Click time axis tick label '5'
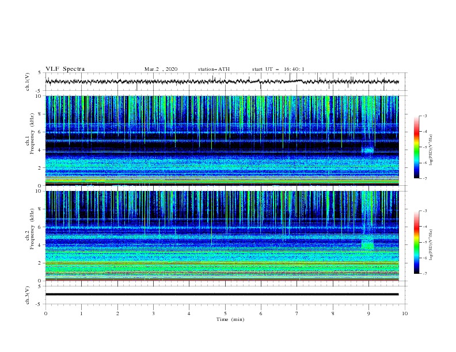 pyautogui.click(x=225, y=313)
